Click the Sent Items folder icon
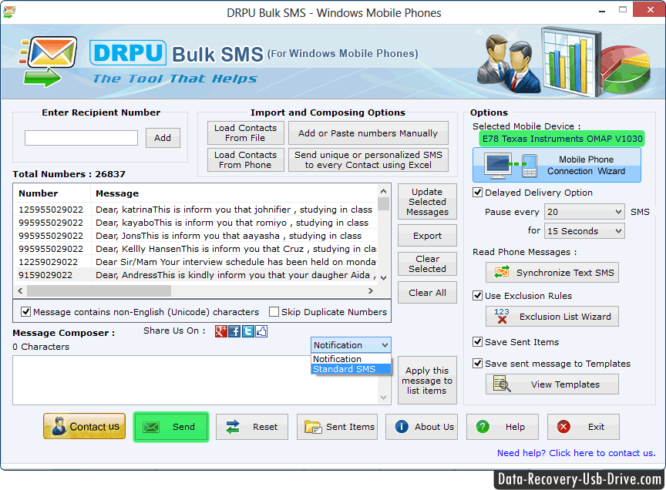Viewport: 666px width, 490px height. point(313,427)
